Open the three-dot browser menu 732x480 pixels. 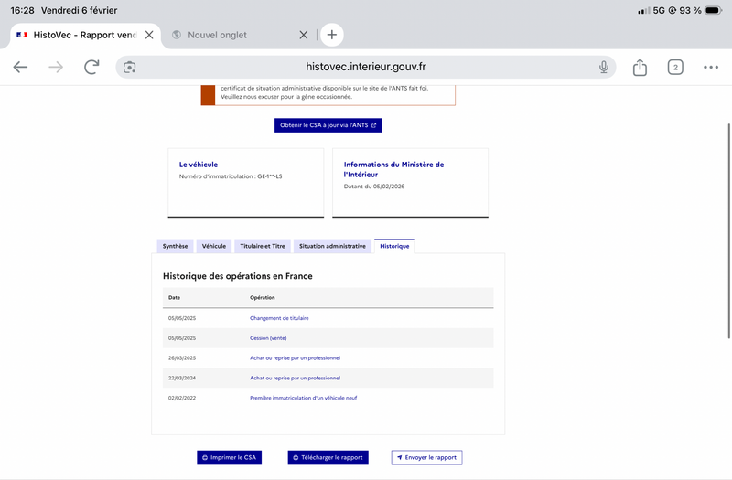point(711,67)
